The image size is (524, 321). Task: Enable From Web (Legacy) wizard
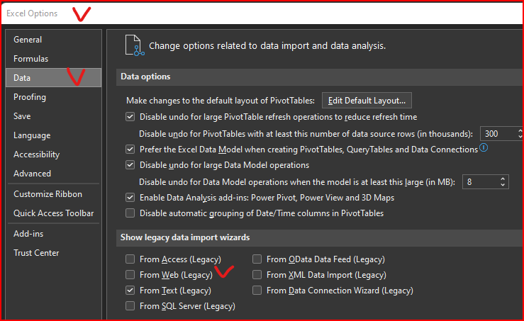130,274
